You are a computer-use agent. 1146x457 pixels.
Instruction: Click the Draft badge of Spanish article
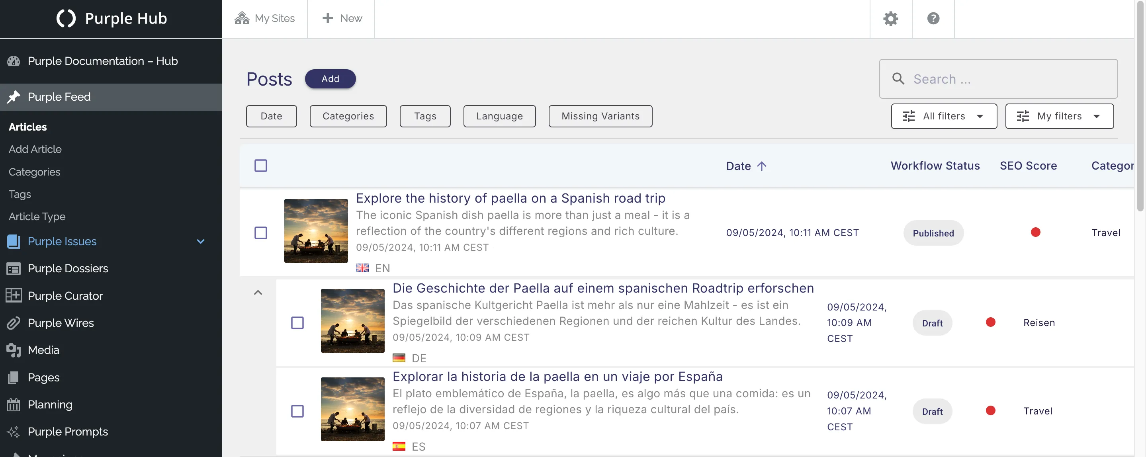(x=933, y=411)
